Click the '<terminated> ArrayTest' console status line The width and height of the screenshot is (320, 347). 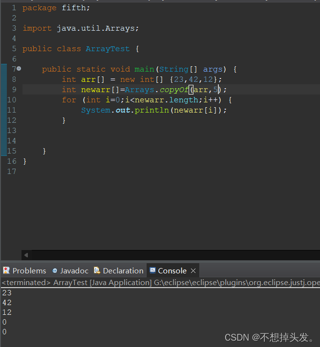160,283
